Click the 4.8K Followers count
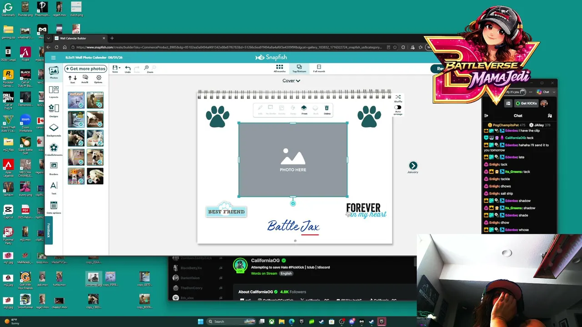The height and width of the screenshot is (327, 582). (293, 292)
